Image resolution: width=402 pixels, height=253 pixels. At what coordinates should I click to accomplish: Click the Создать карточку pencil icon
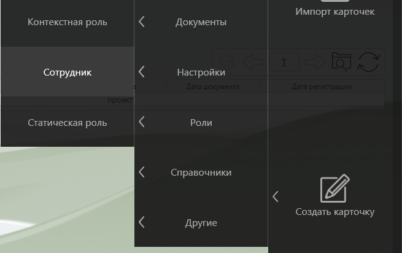(x=334, y=189)
